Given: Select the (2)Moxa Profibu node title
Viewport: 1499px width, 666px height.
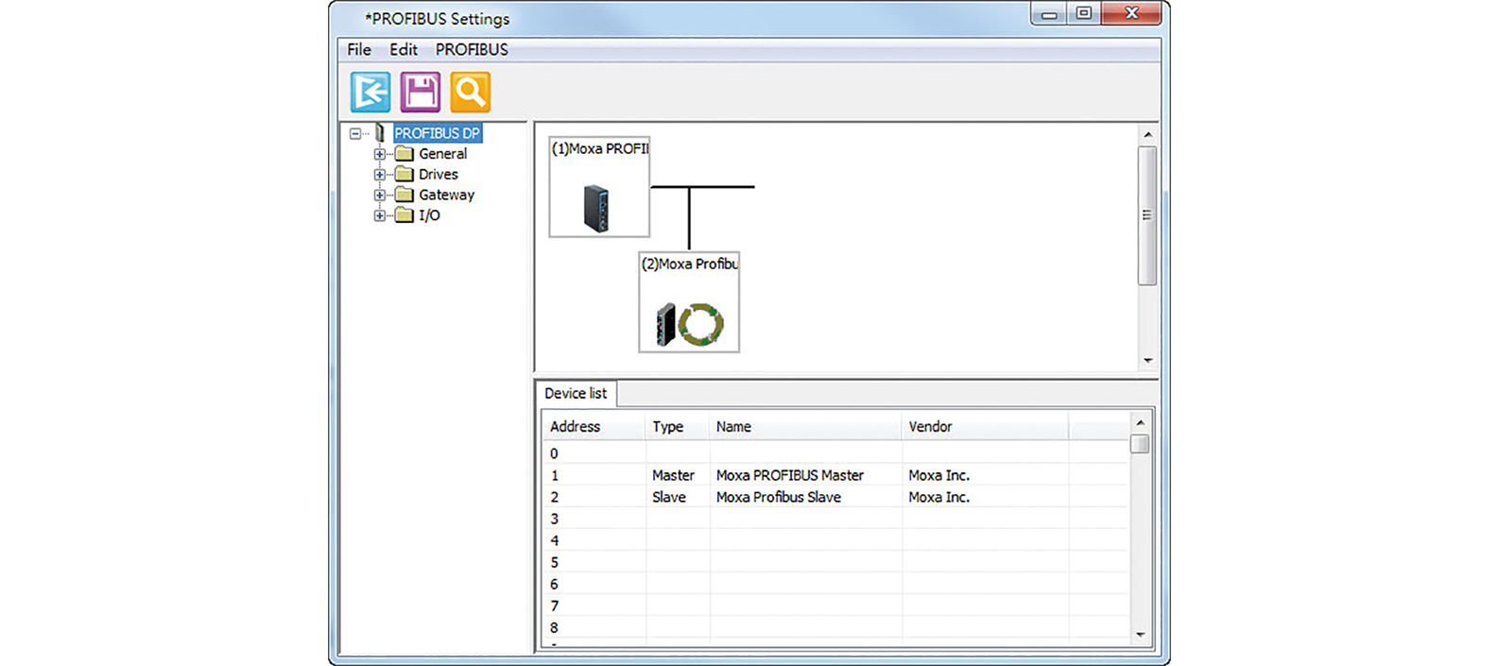Looking at the screenshot, I should pyautogui.click(x=690, y=265).
